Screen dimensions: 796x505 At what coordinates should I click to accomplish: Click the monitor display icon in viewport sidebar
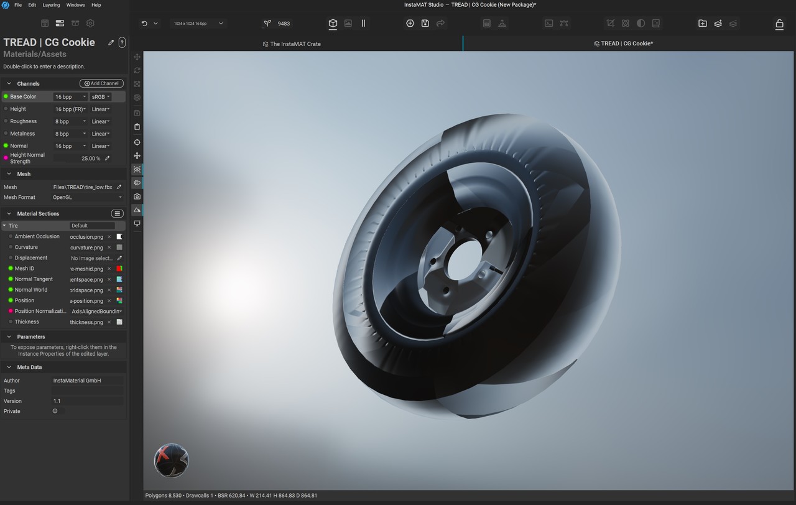coord(137,223)
